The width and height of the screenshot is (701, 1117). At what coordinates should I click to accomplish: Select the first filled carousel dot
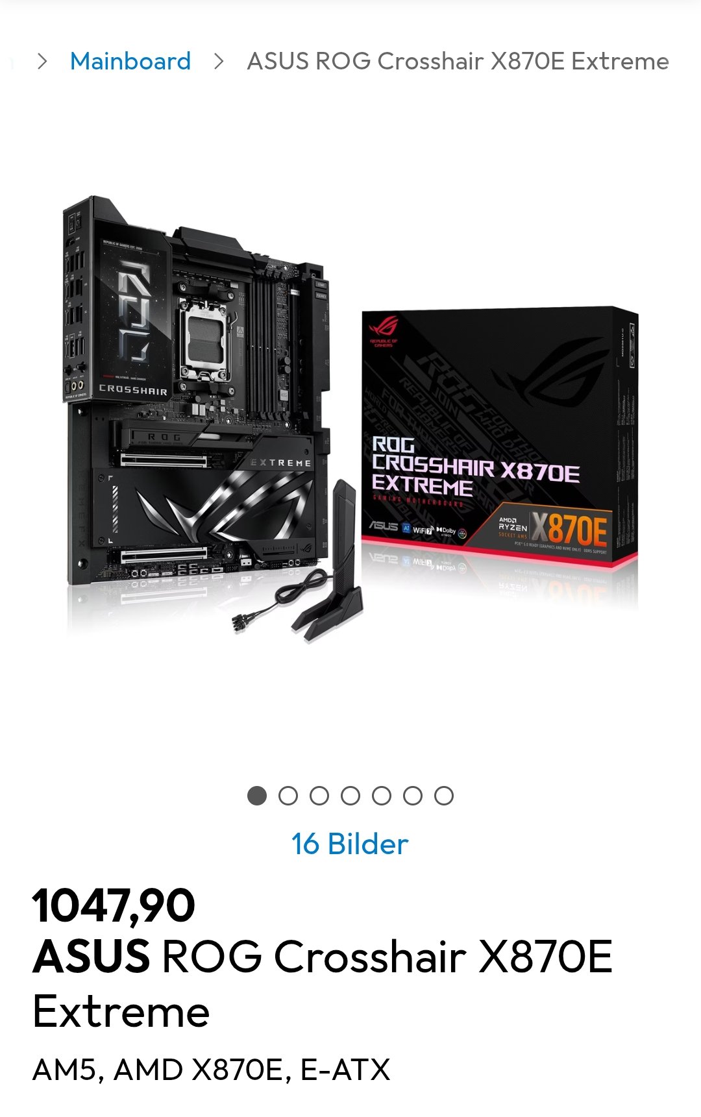pyautogui.click(x=257, y=796)
